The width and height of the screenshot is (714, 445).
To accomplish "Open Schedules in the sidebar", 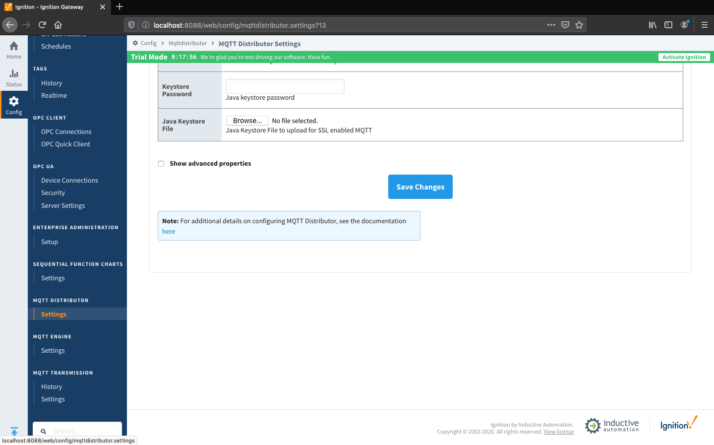I will pyautogui.click(x=56, y=46).
